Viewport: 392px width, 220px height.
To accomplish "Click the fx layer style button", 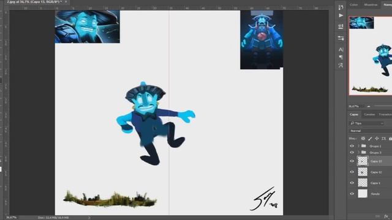I will (x=386, y=216).
